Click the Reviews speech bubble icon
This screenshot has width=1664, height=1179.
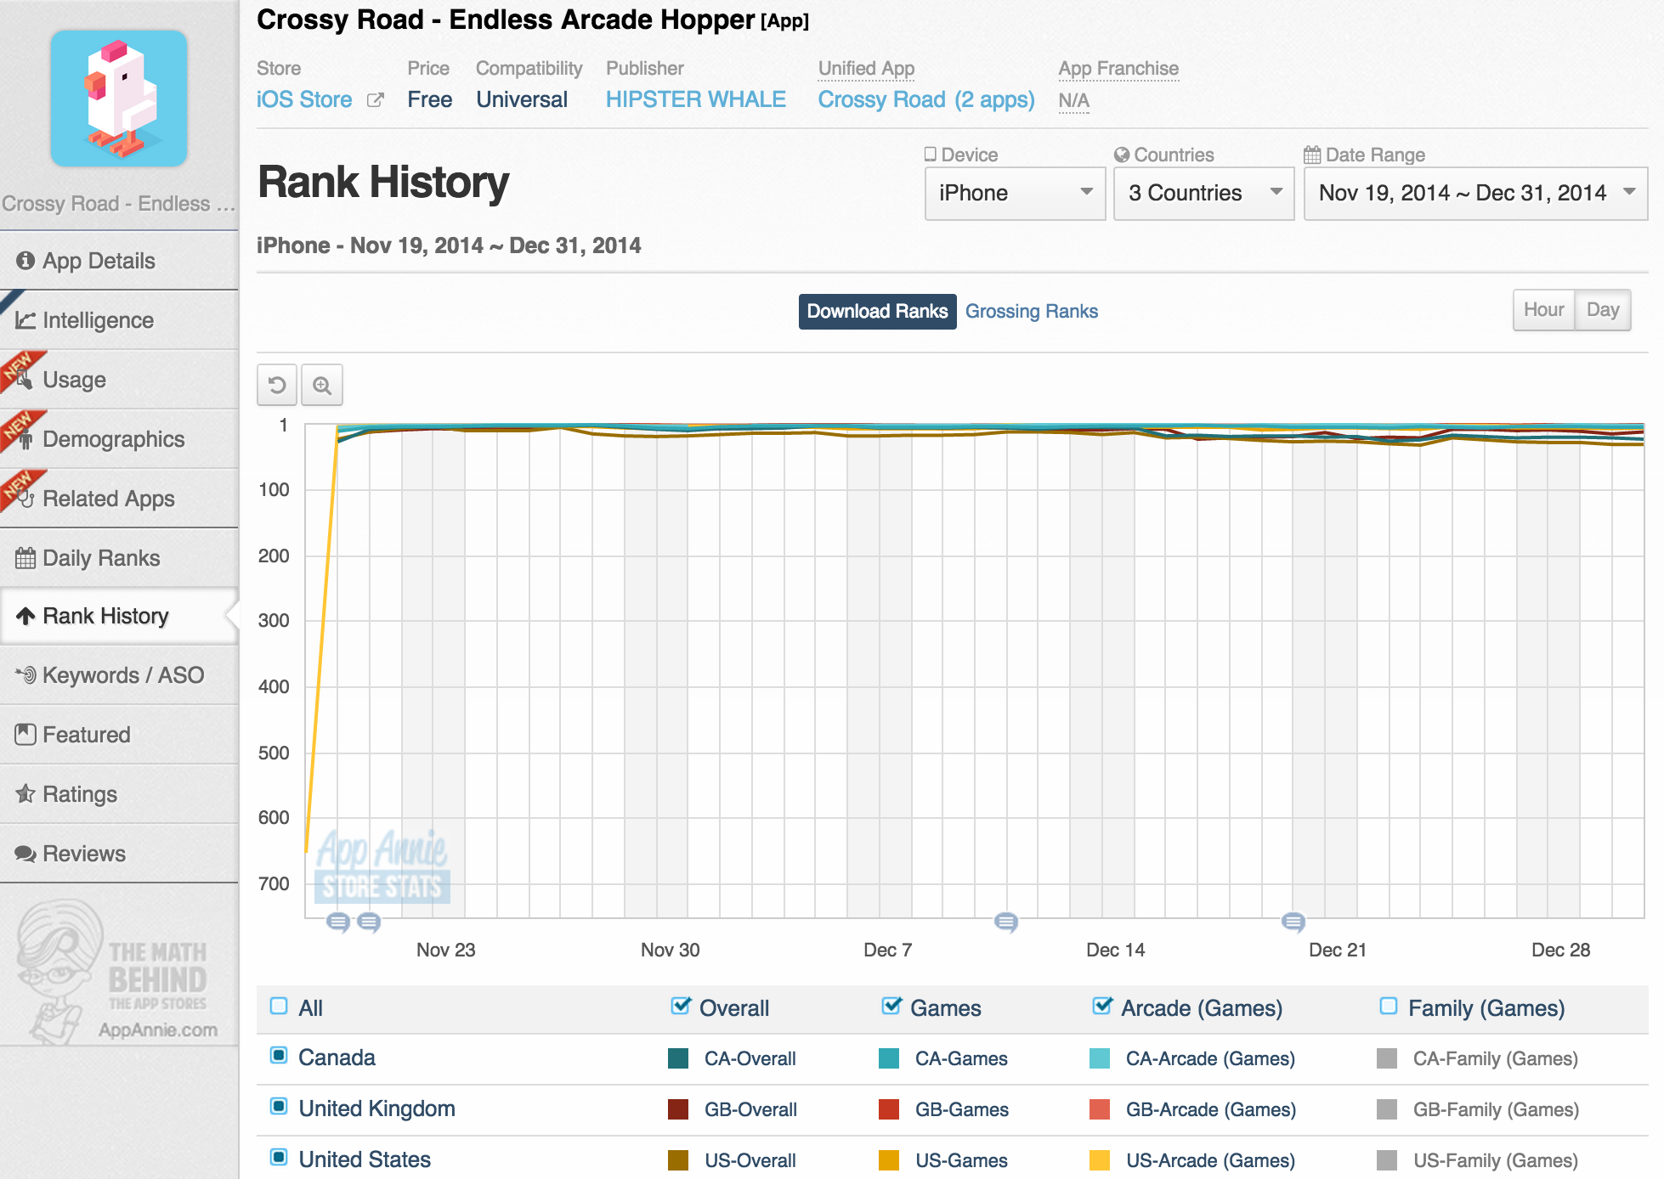[25, 854]
